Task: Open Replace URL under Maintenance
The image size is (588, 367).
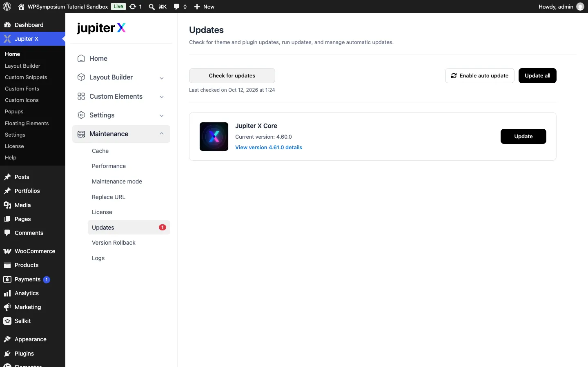Action: (129, 197)
